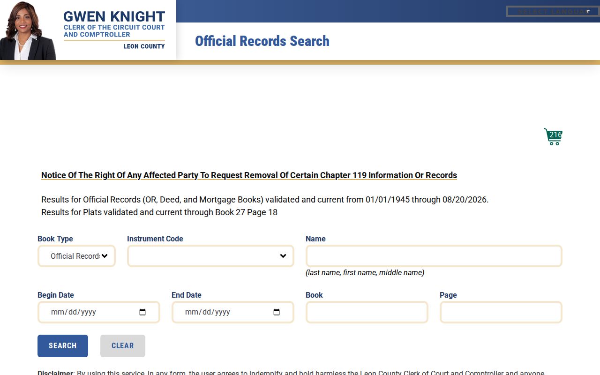Click the 'Book Type' label
This screenshot has width=600, height=375.
click(x=55, y=239)
